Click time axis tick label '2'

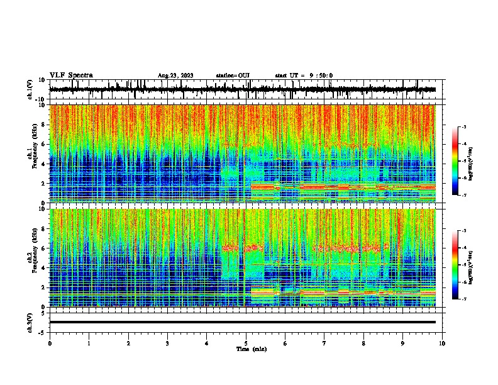point(128,343)
